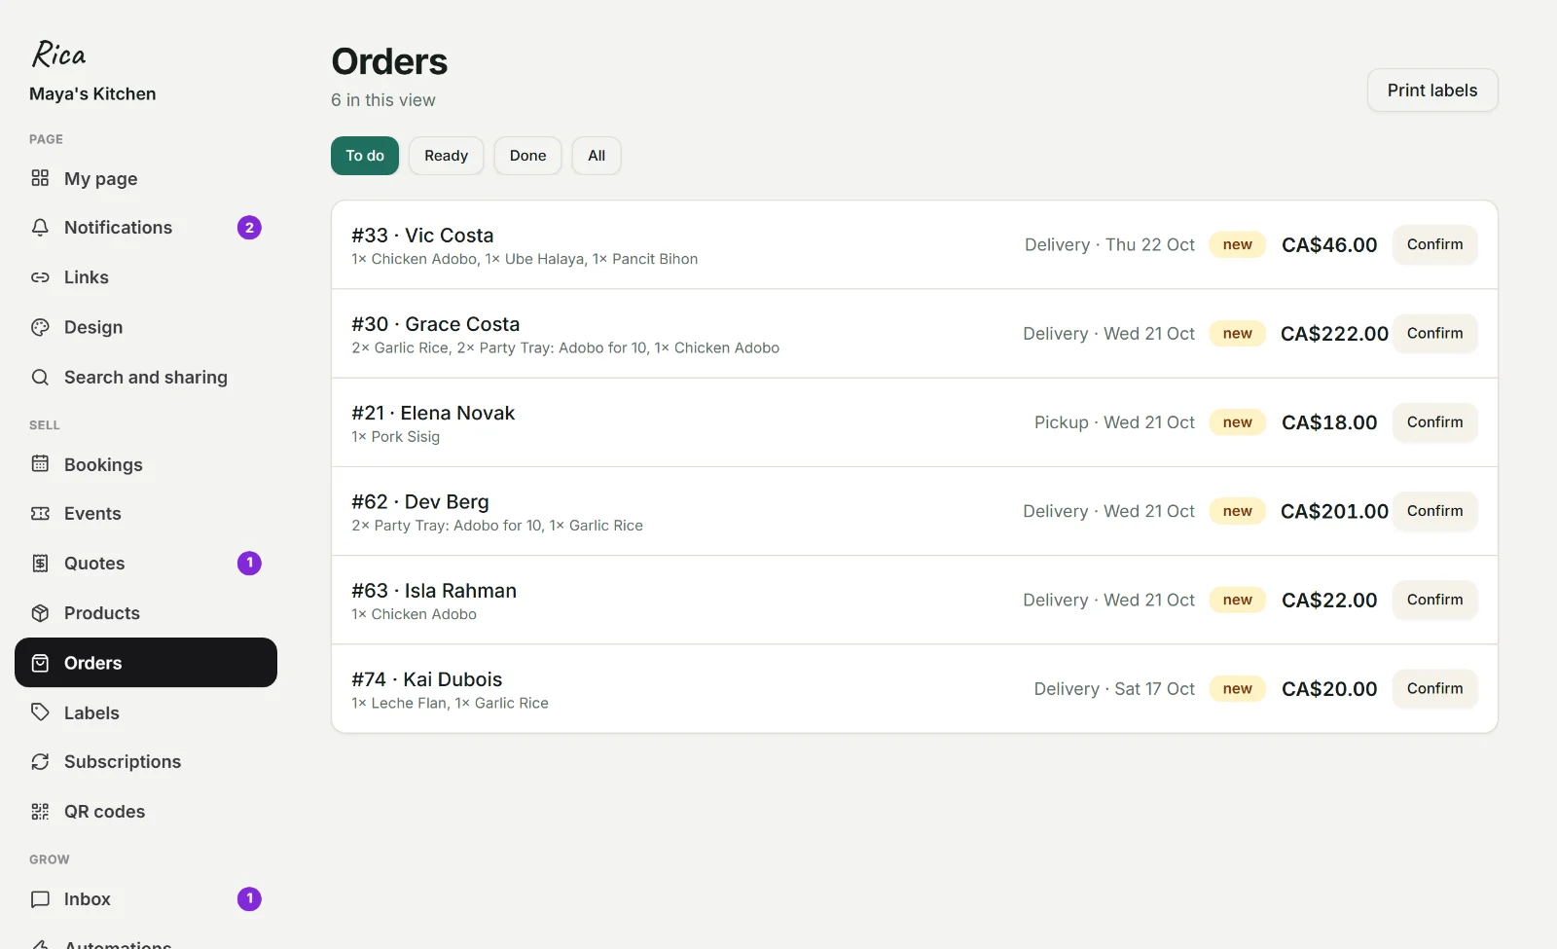The height and width of the screenshot is (949, 1557).
Task: Confirm order #63 for Isla Rahman
Action: click(1434, 600)
